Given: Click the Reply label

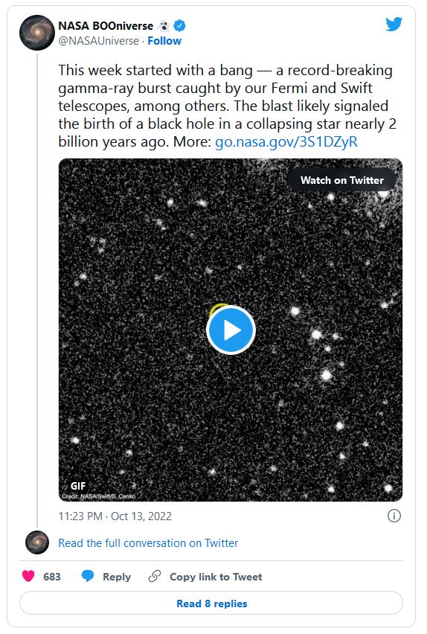Looking at the screenshot, I should (x=117, y=577).
